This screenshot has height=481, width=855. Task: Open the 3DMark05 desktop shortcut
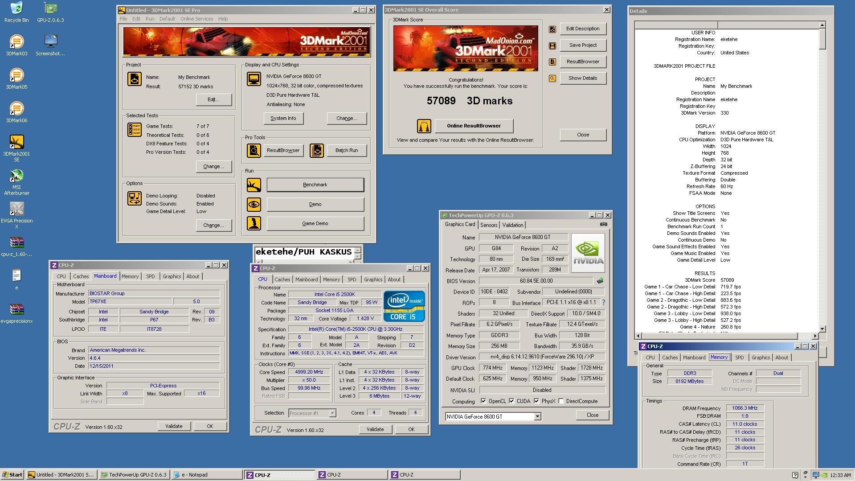tap(16, 79)
